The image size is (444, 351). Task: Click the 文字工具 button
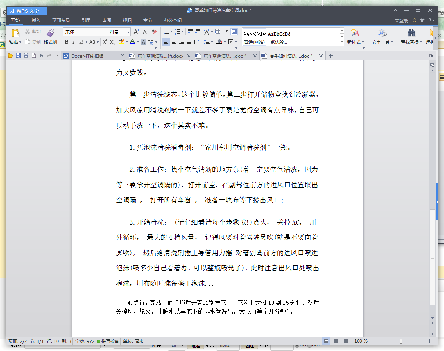tap(382, 36)
